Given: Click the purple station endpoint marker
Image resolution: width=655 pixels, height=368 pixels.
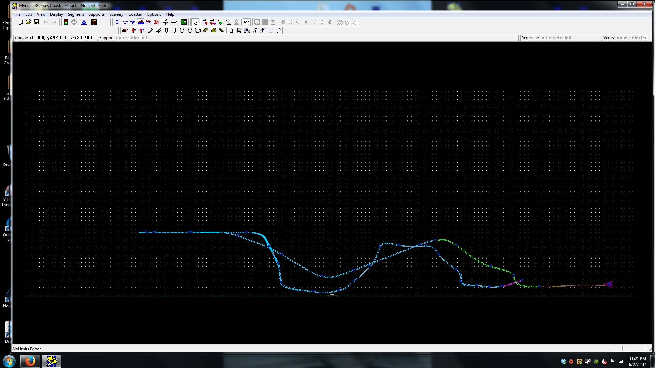Looking at the screenshot, I should pos(609,284).
